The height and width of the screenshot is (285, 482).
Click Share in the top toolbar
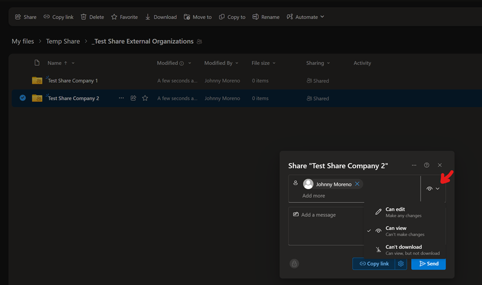point(26,17)
